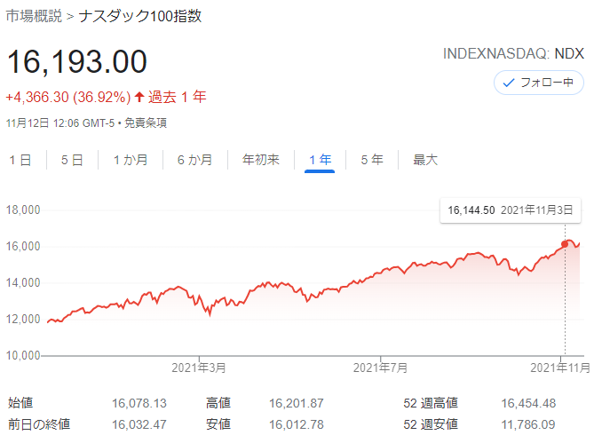594x443 pixels.
Task: Click the 16,144.50 2021年11月3日 tooltip
Action: [x=511, y=210]
